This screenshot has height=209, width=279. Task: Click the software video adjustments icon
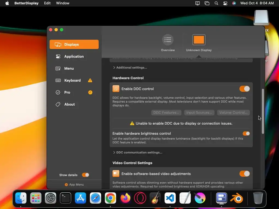(116, 174)
